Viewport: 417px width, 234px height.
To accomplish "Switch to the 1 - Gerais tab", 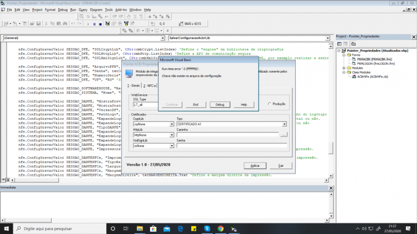I will (x=133, y=85).
